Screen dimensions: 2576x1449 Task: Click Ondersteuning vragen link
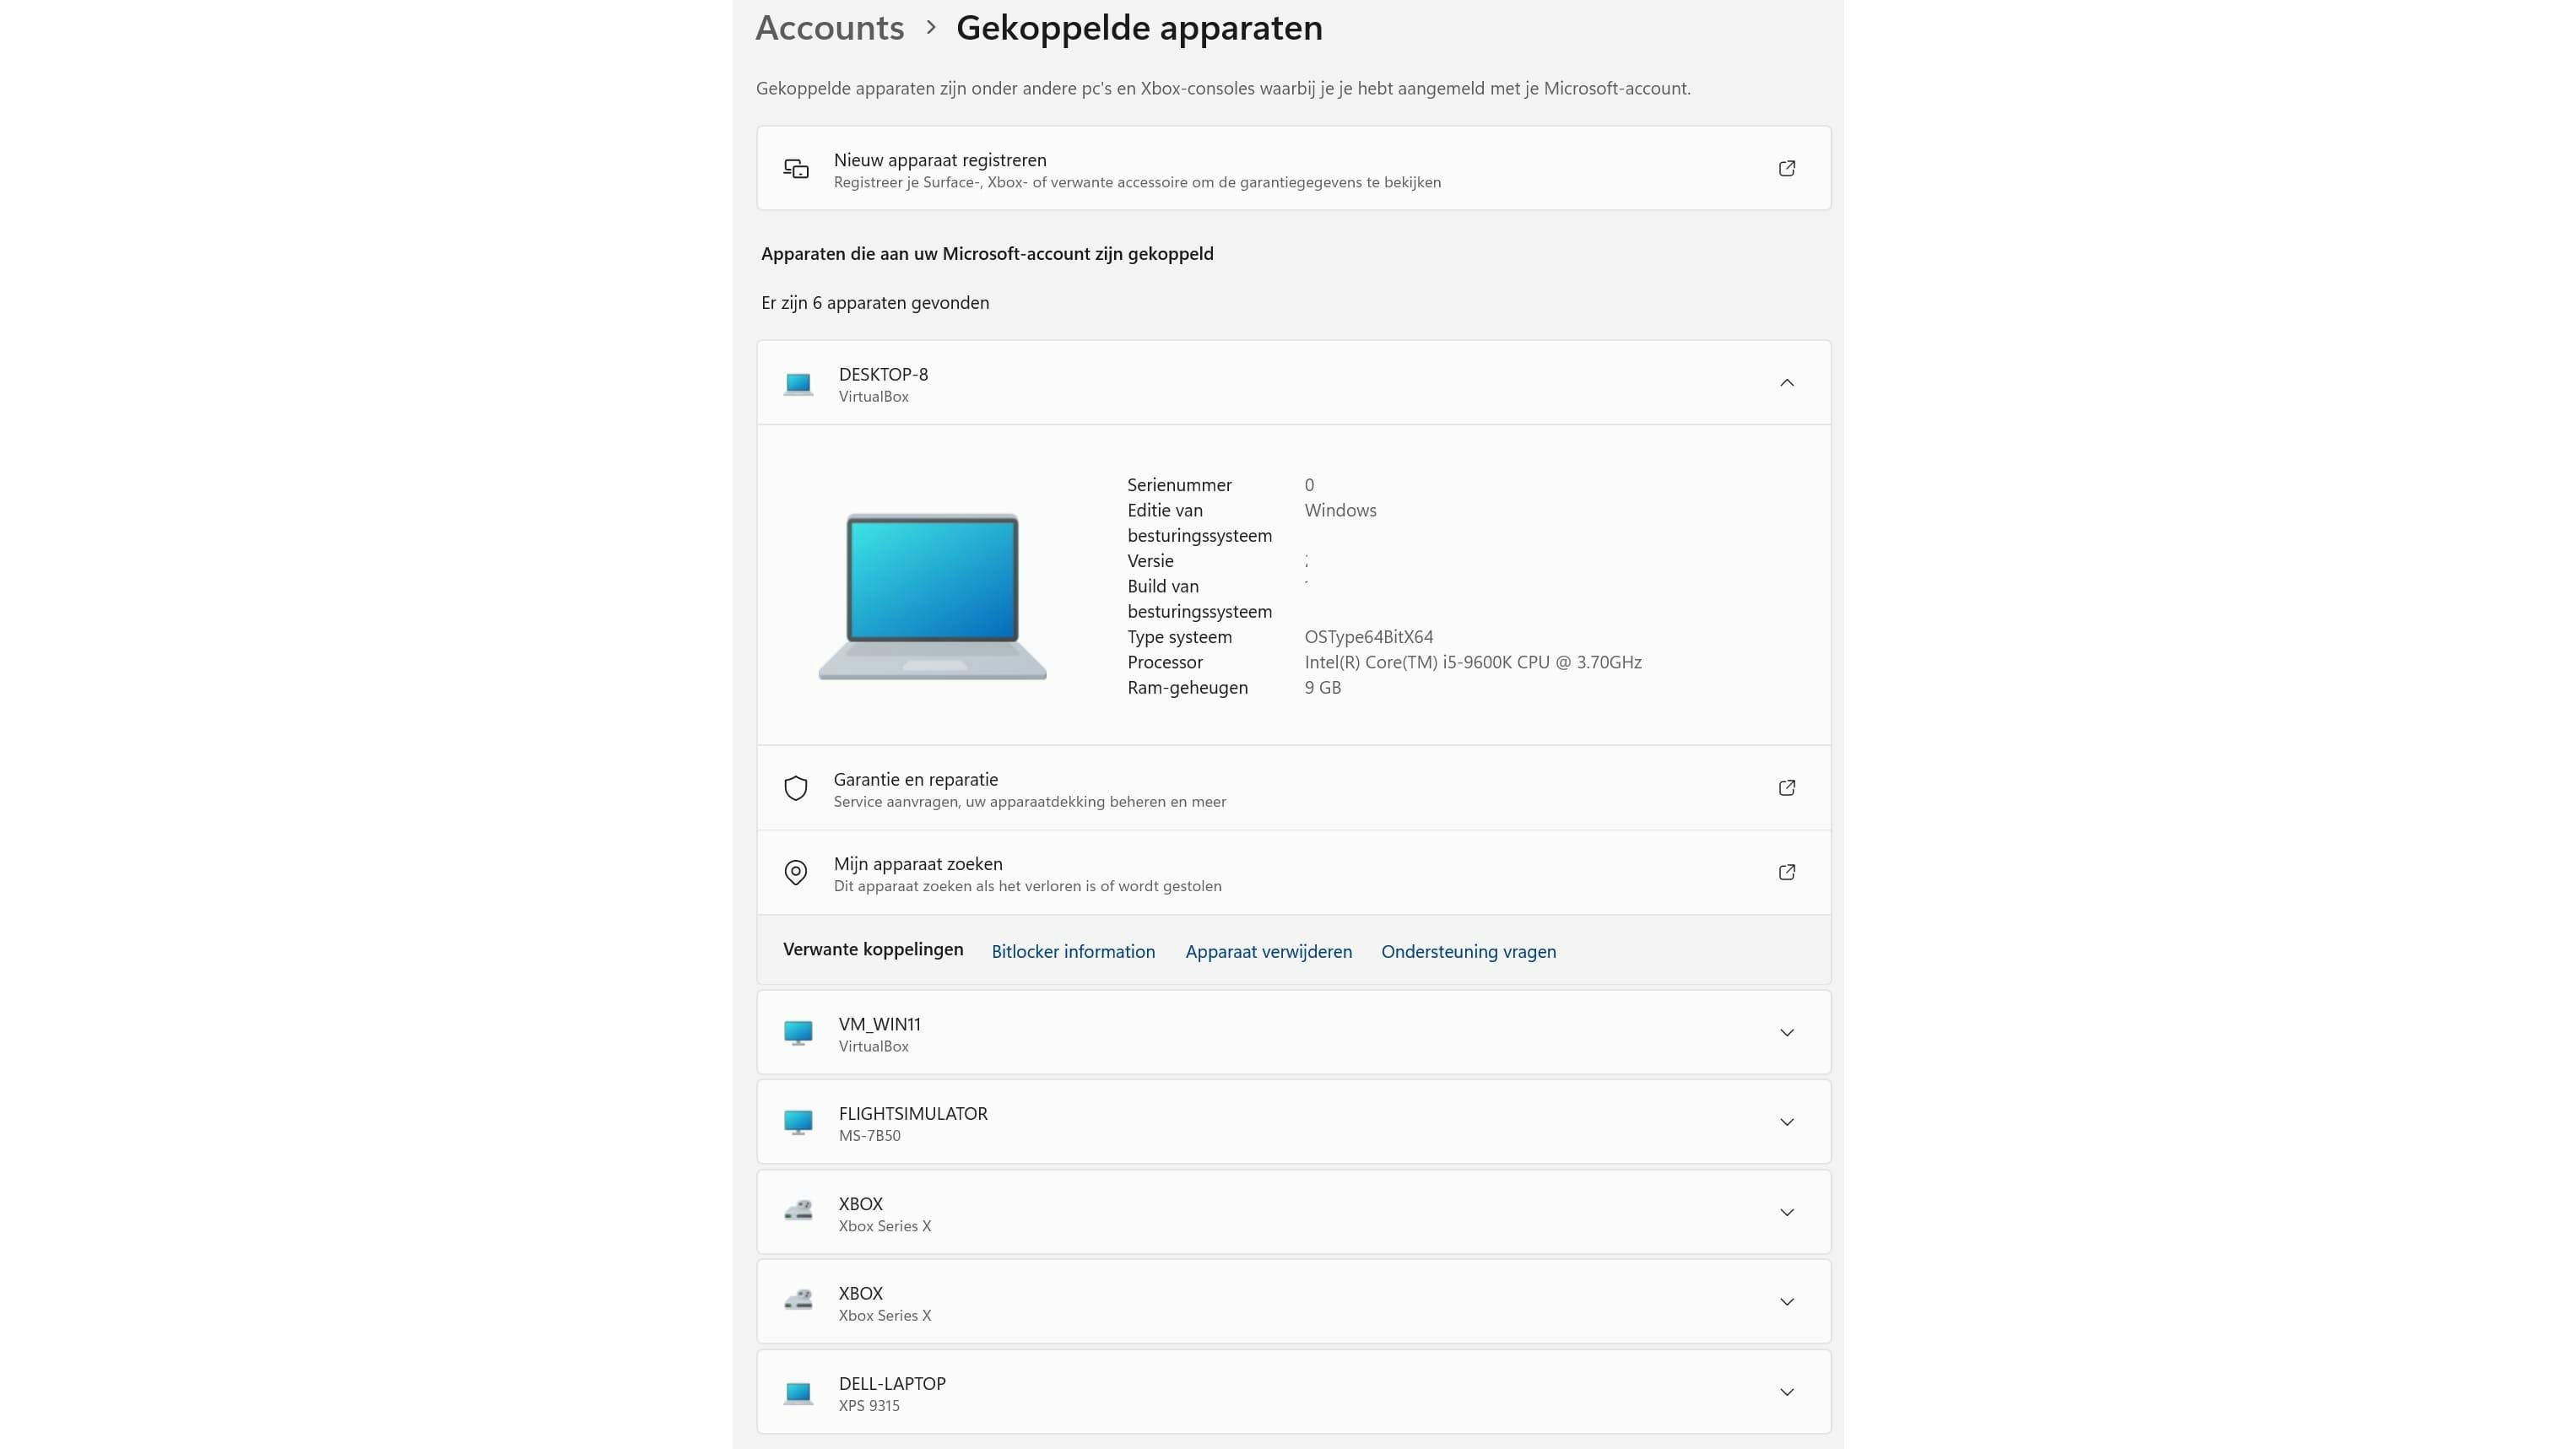point(1467,952)
